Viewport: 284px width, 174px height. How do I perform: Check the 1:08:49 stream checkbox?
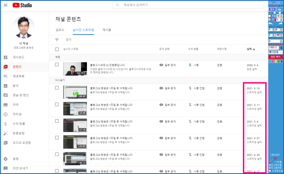[57, 88]
